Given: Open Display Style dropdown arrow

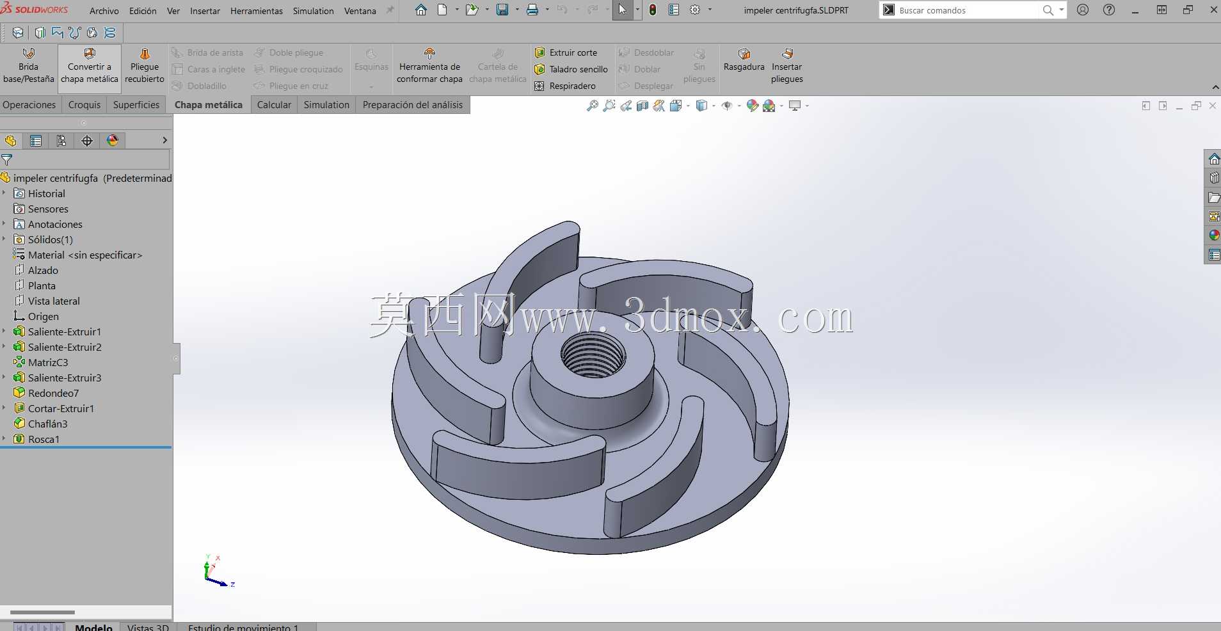Looking at the screenshot, I should coord(714,106).
